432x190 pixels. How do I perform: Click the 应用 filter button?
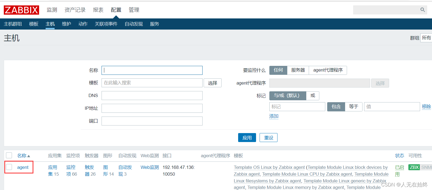(x=247, y=138)
